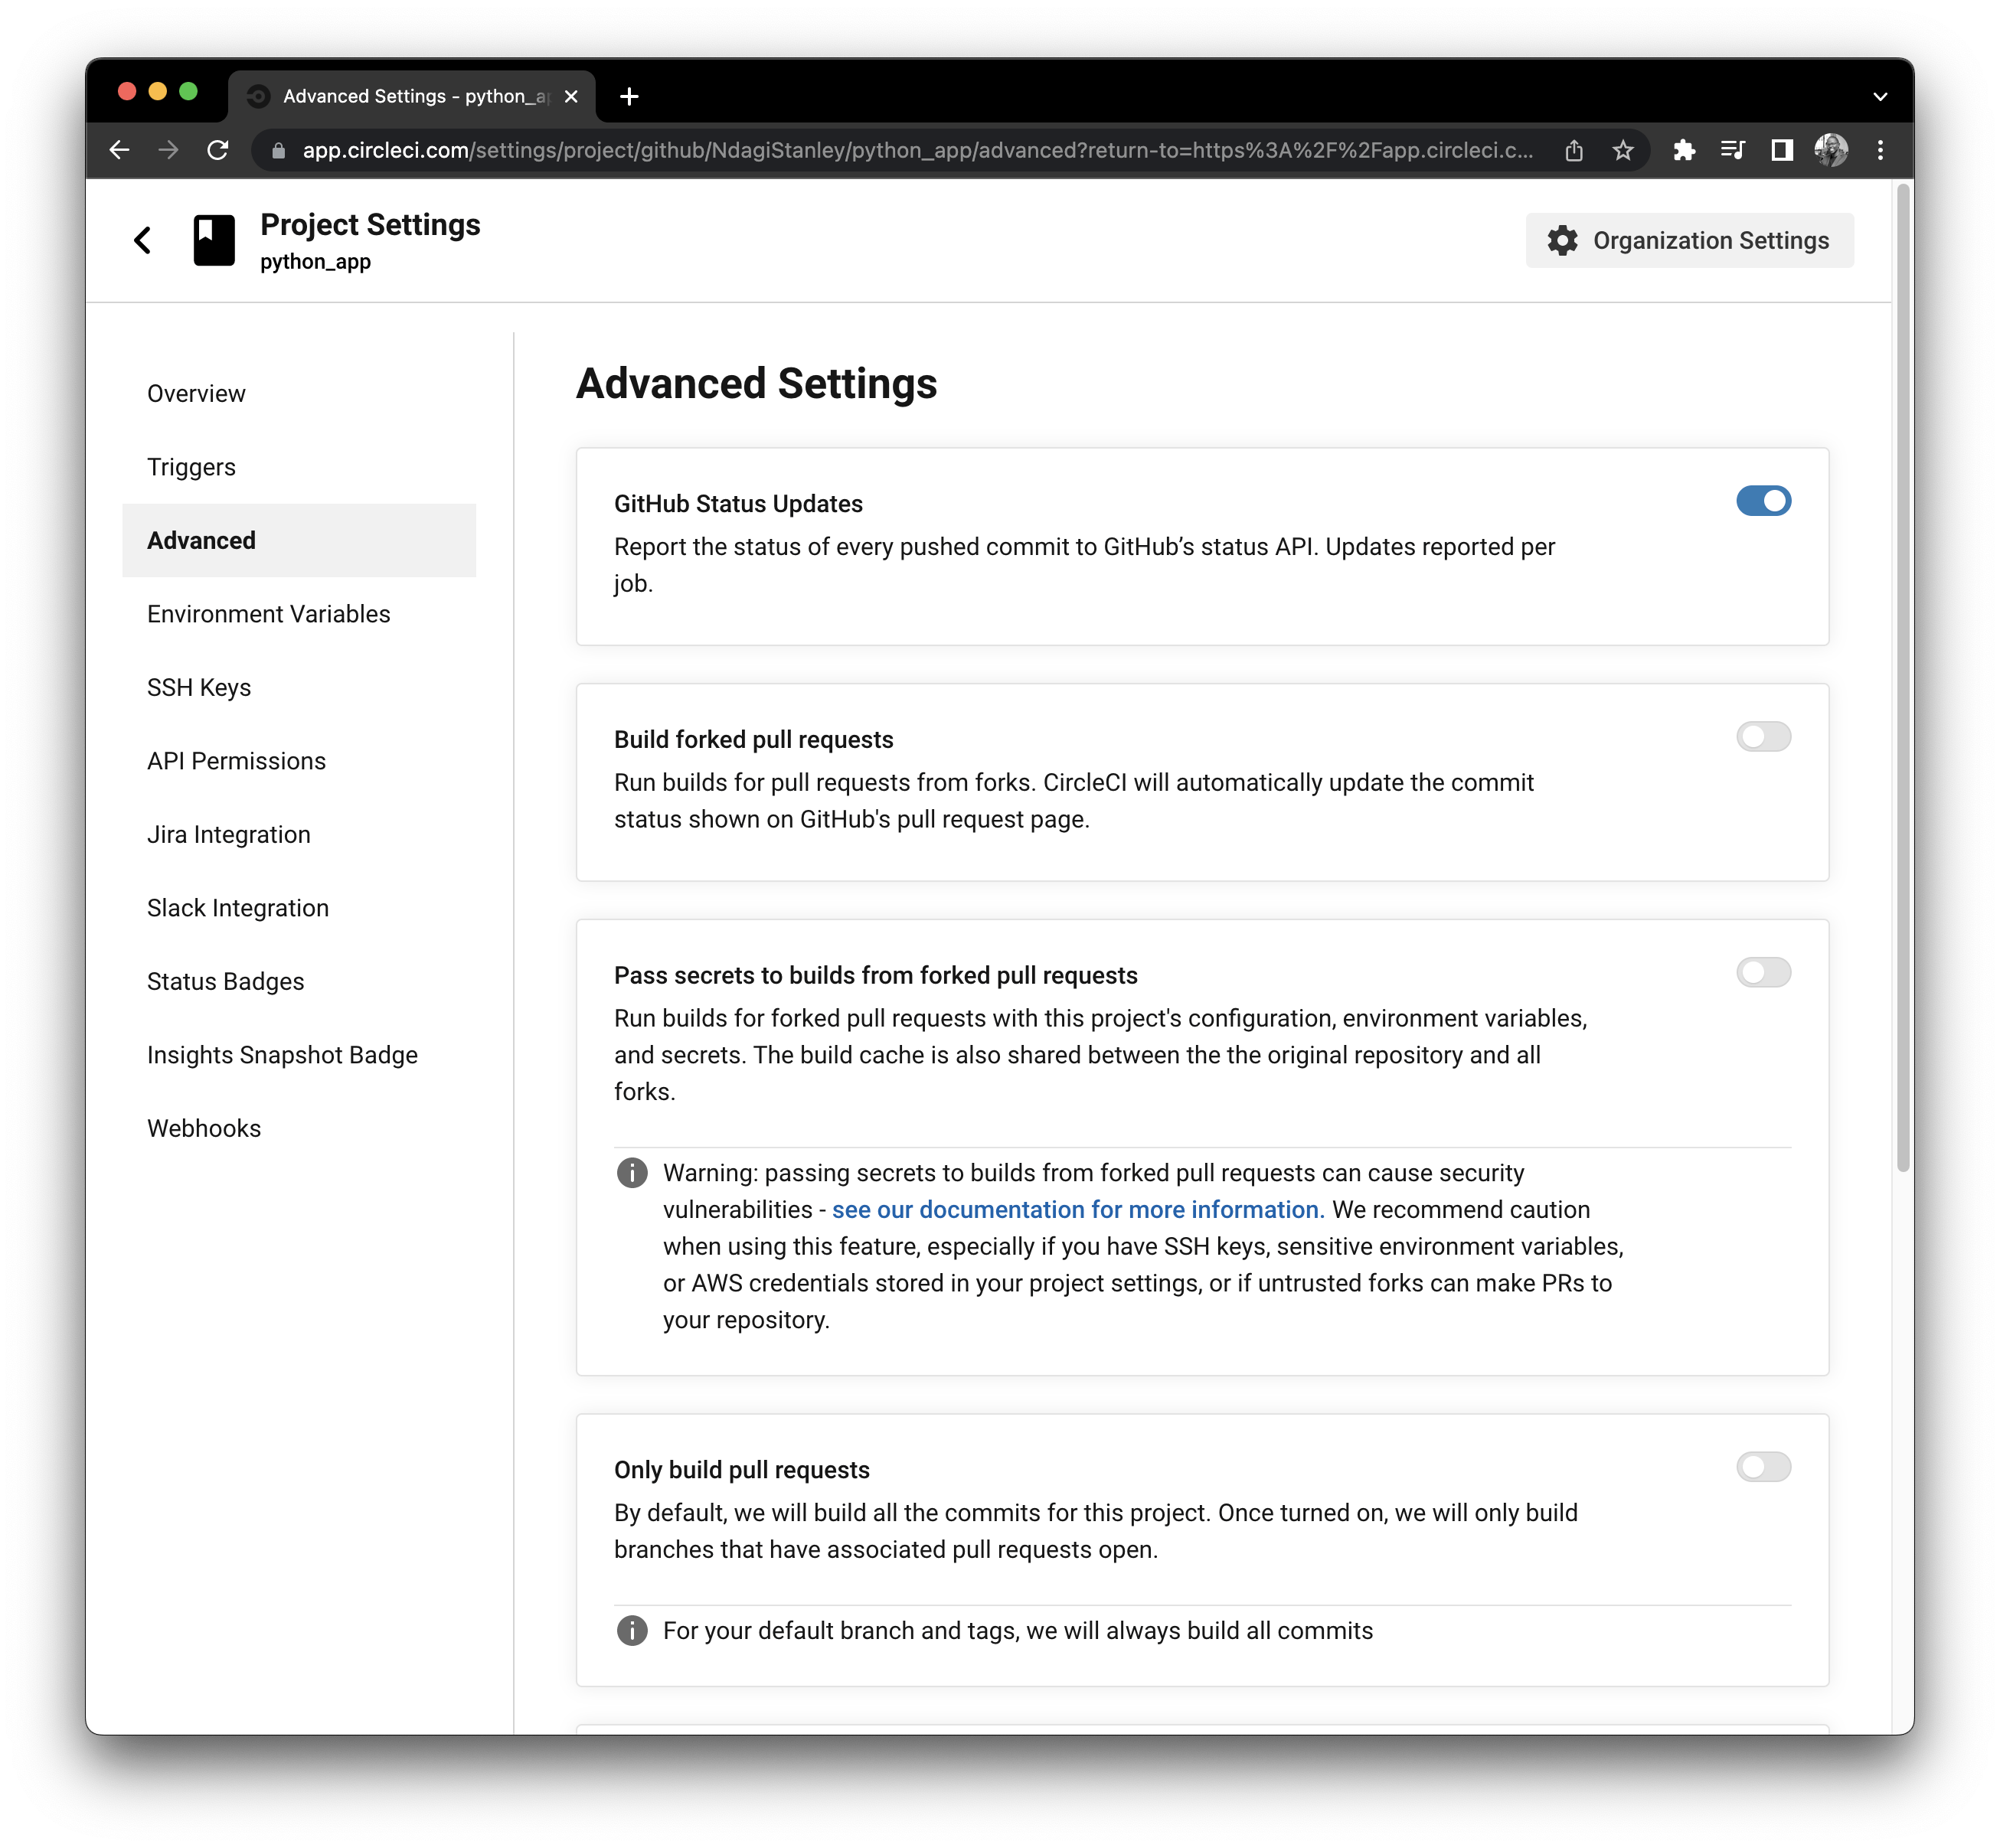Disable the GitHub Status Updates toggle

click(1764, 501)
